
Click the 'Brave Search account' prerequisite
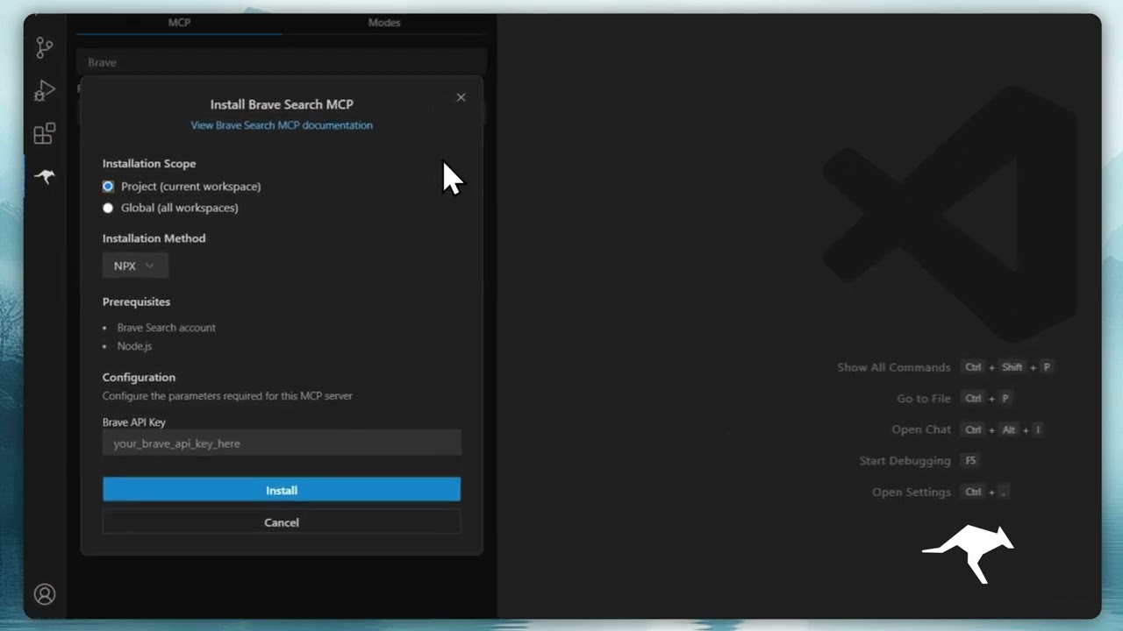pos(167,327)
